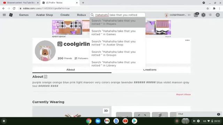Open the profile three-dots options menu
This screenshot has height=125, width=223.
coord(187,40)
